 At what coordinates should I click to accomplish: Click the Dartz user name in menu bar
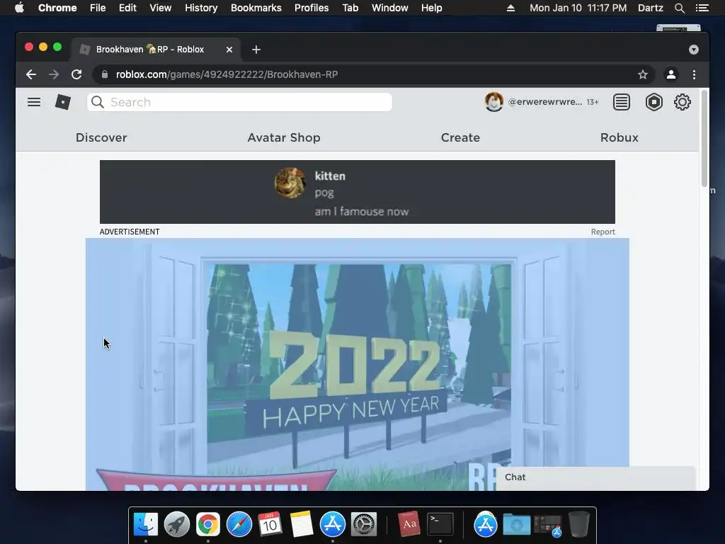click(650, 8)
